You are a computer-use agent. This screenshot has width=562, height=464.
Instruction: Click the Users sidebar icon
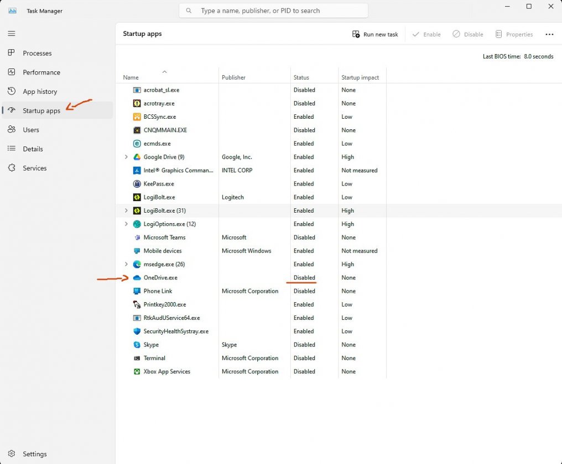(12, 129)
